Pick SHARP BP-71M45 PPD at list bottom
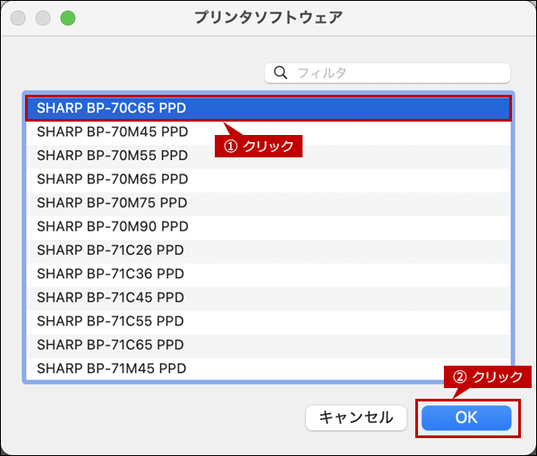The image size is (537, 456). click(x=112, y=368)
